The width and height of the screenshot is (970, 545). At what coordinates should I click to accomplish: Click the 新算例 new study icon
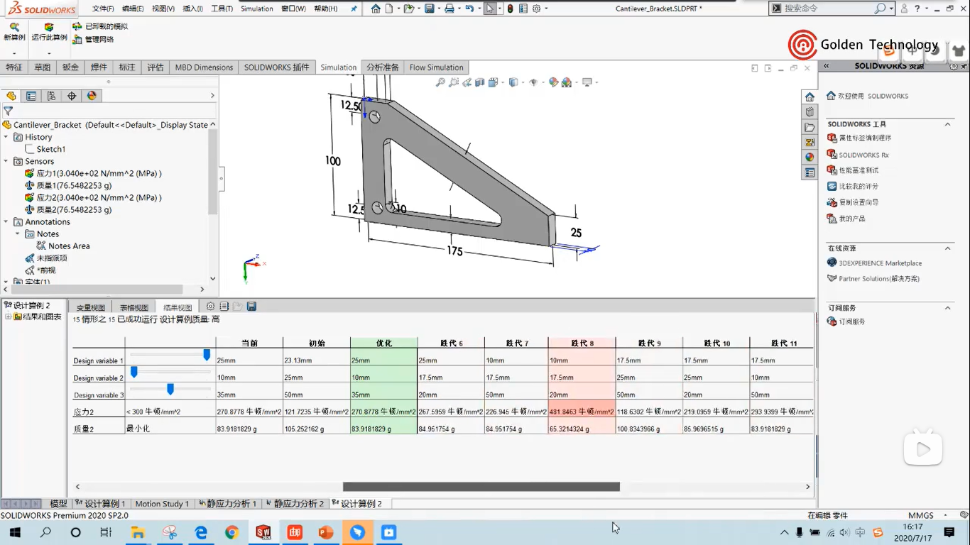point(14,28)
